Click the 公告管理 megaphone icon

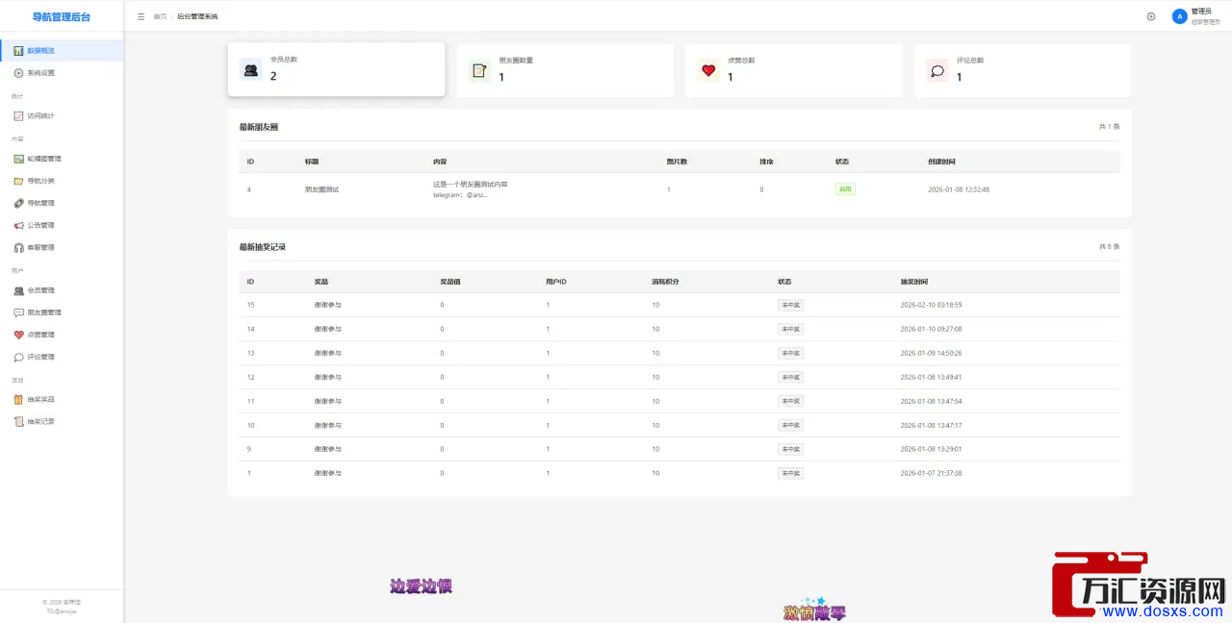18,225
